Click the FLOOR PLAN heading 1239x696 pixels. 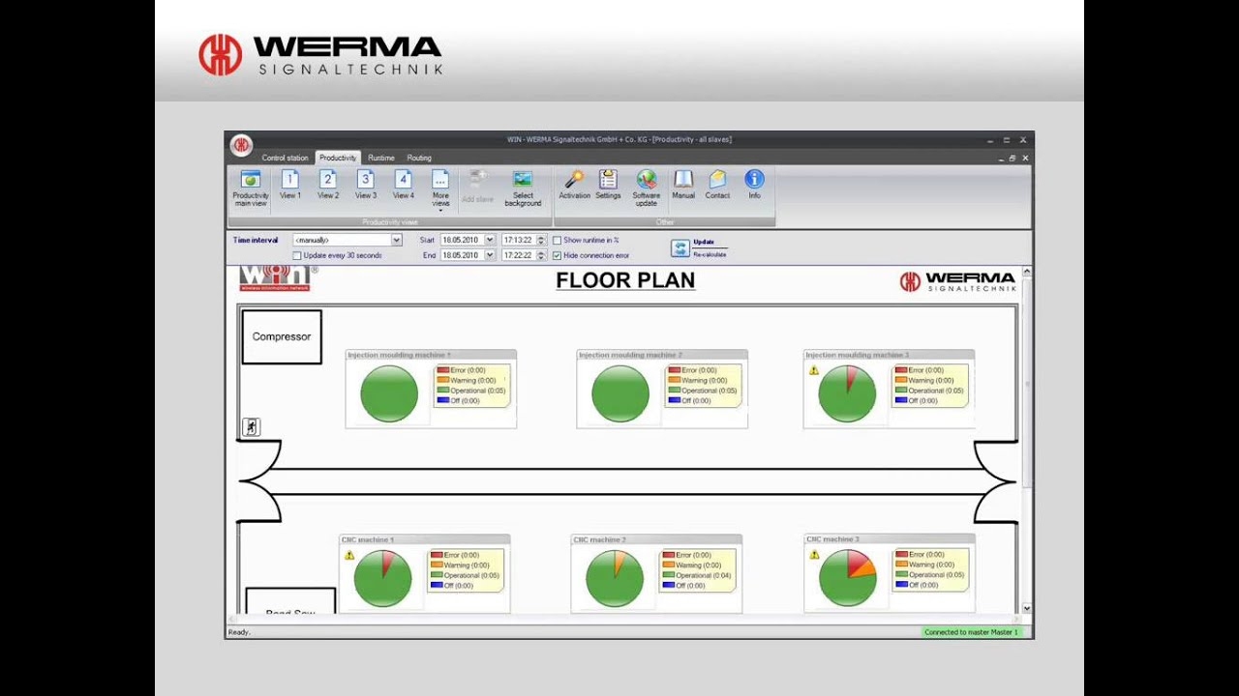(x=625, y=280)
